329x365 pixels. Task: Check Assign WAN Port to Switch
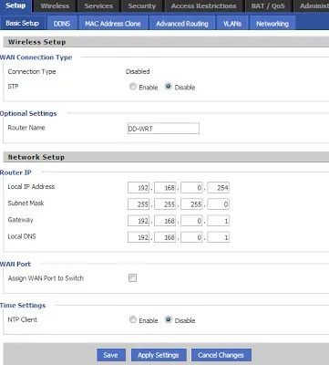(x=132, y=277)
